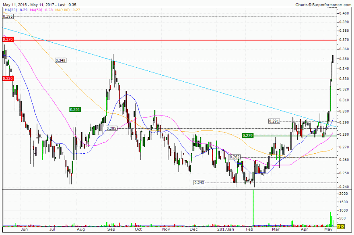The height and width of the screenshot is (235, 354).
Task: Click the 0.270 price axis tick
Action: click(344, 147)
